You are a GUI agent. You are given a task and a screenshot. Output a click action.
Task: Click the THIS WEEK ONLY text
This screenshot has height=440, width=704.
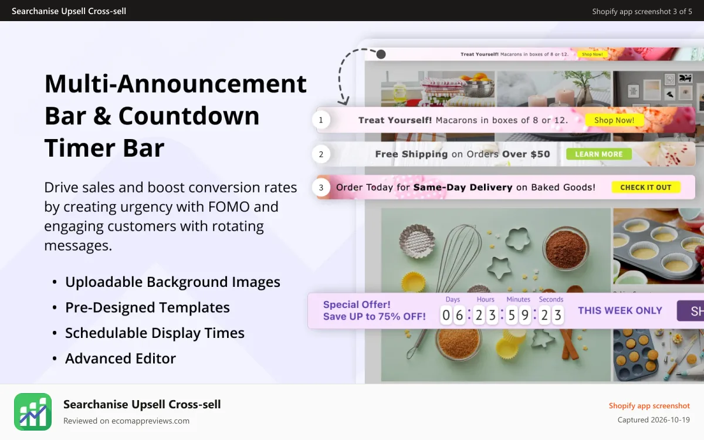point(620,310)
